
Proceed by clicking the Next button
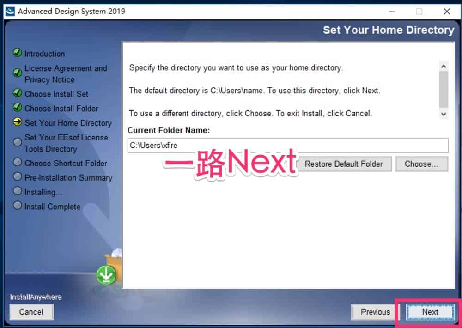pos(430,312)
